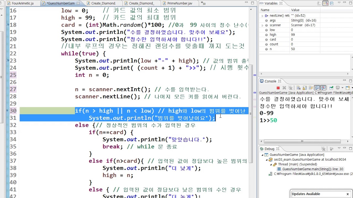Open the Debug view menu triangle

click(x=339, y=148)
